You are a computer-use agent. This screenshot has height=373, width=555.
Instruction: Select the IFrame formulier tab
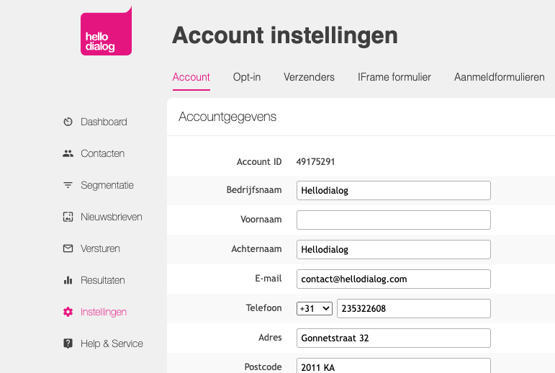tap(394, 77)
